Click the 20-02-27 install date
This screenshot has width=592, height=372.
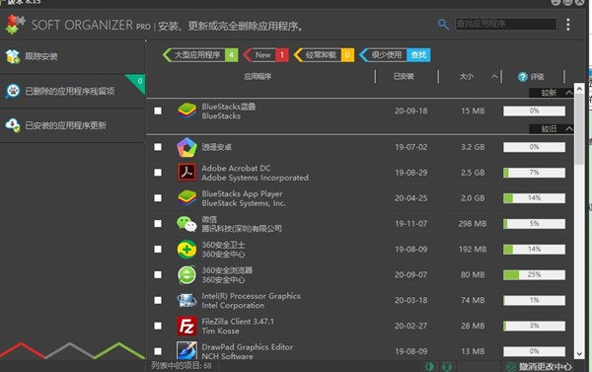[x=411, y=326]
